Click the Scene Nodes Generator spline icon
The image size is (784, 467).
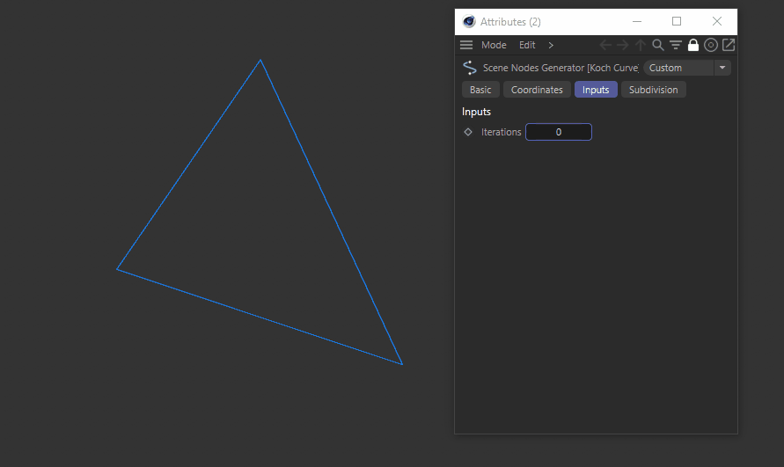coord(470,68)
